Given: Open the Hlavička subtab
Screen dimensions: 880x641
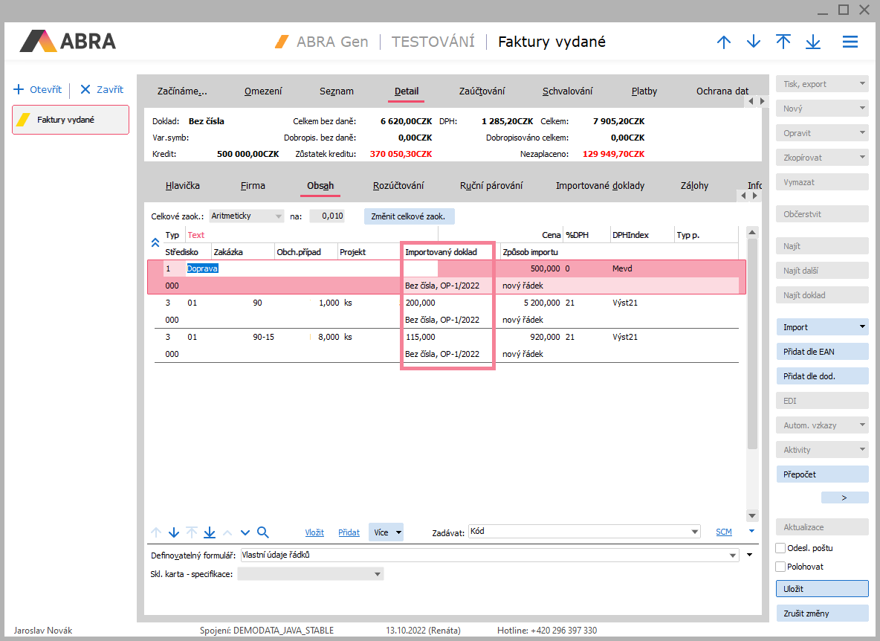Looking at the screenshot, I should [x=182, y=186].
